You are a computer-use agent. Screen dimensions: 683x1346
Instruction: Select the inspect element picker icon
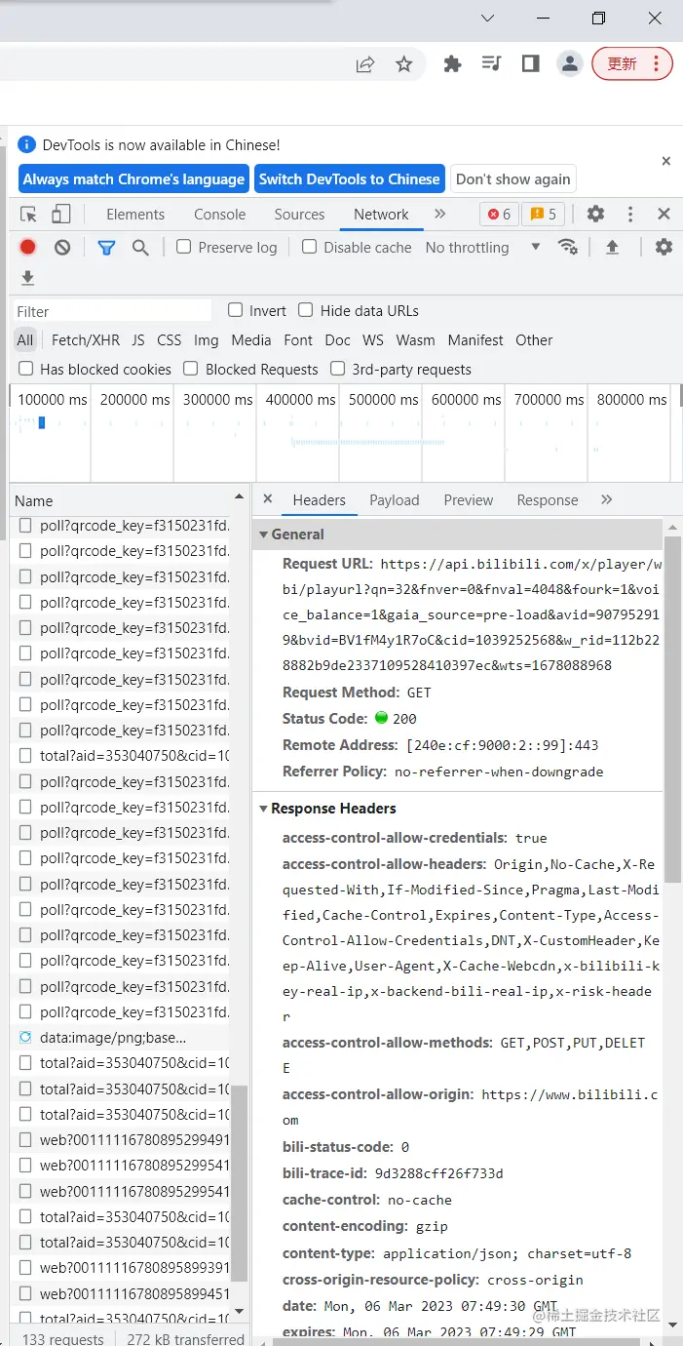(x=29, y=215)
